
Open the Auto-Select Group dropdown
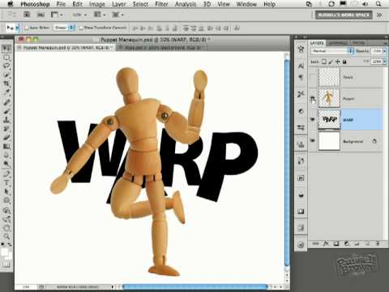click(x=64, y=28)
